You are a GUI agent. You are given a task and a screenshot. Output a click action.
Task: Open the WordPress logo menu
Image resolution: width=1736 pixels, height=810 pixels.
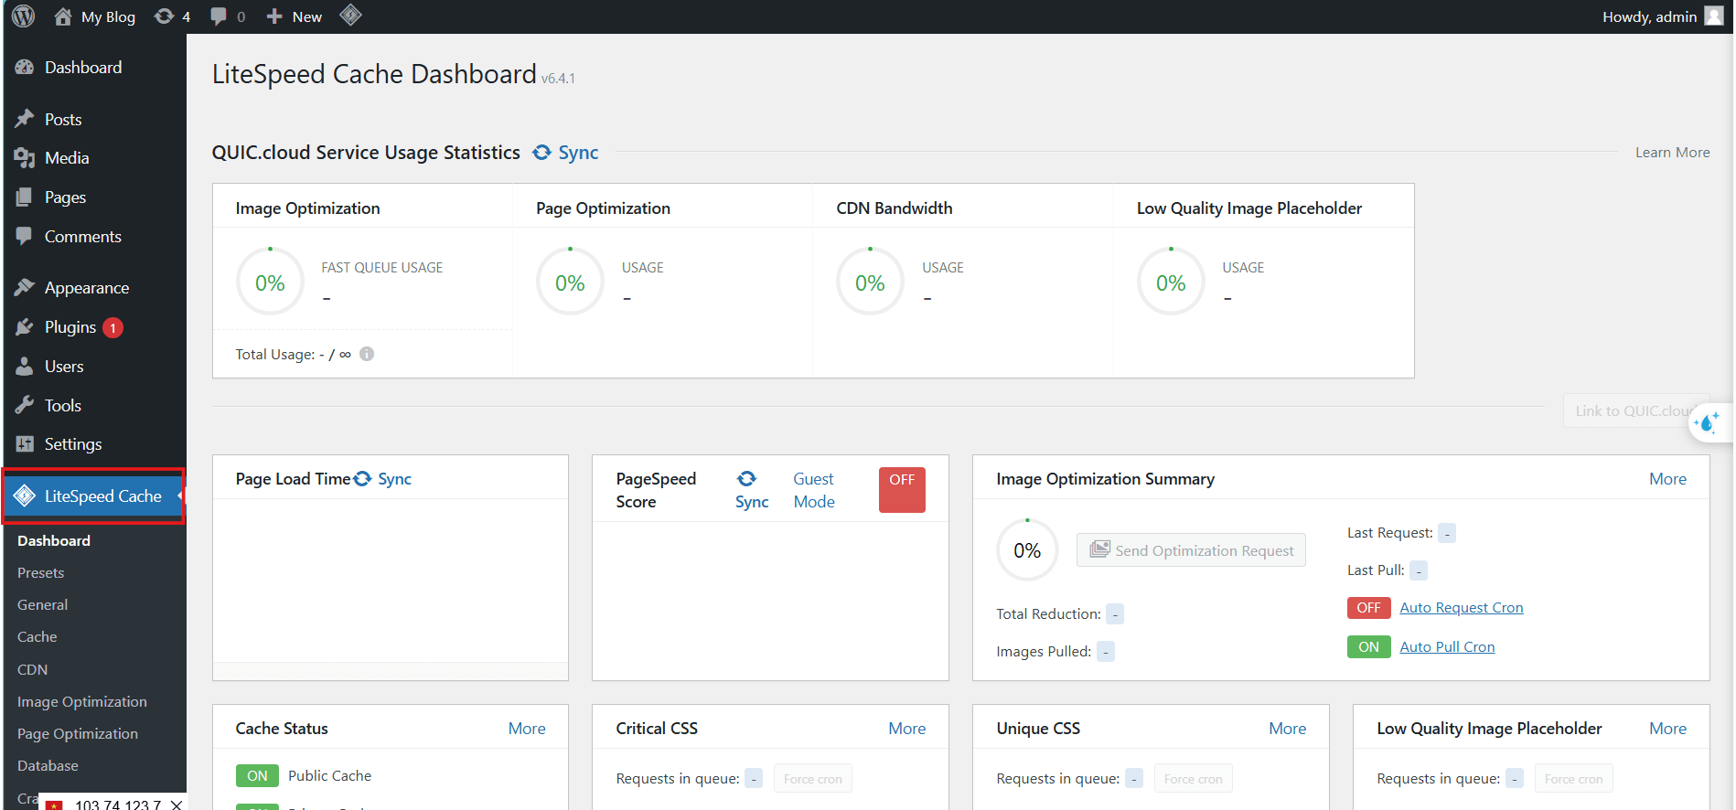pyautogui.click(x=24, y=16)
